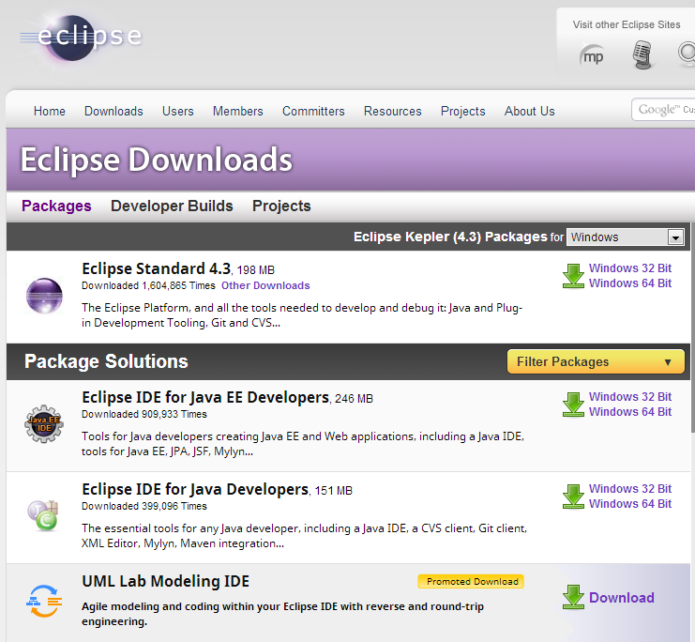Image resolution: width=695 pixels, height=642 pixels.
Task: Click the 'Eclipse Kepler (4.3) Packages' label
Action: [450, 237]
